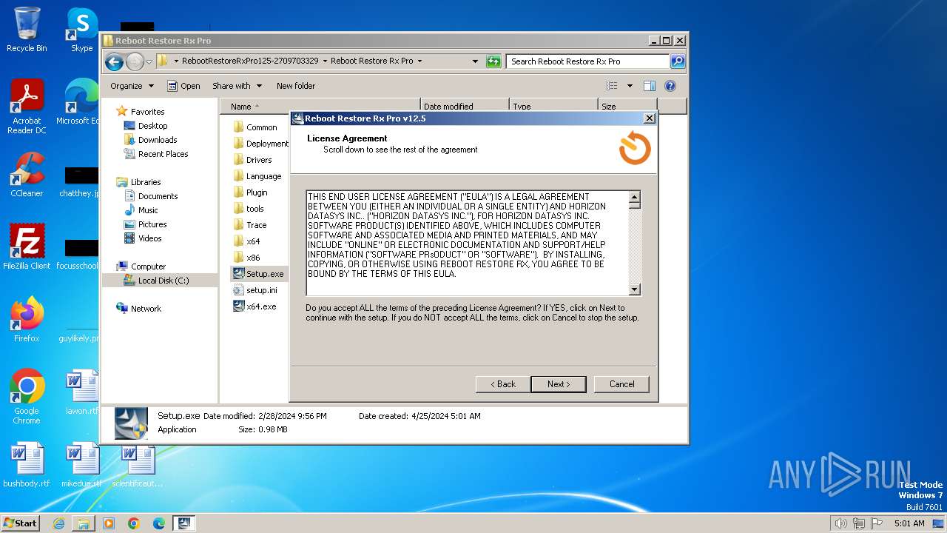Click the Back button in installer
The height and width of the screenshot is (533, 947).
[x=503, y=384]
